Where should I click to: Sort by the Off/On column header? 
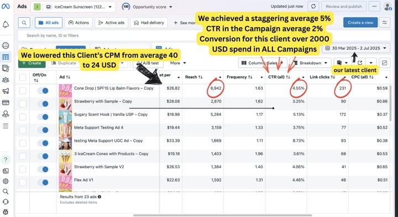[x=39, y=77]
